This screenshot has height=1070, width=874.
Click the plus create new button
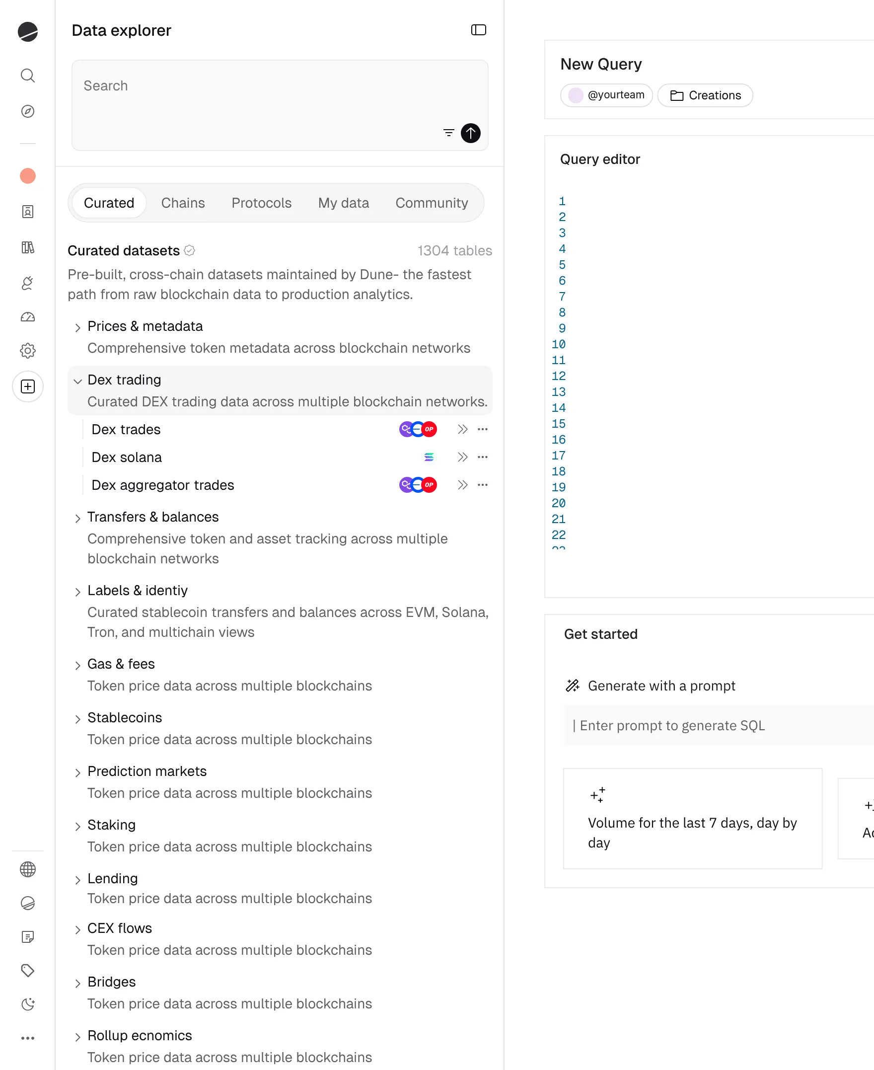tap(28, 386)
